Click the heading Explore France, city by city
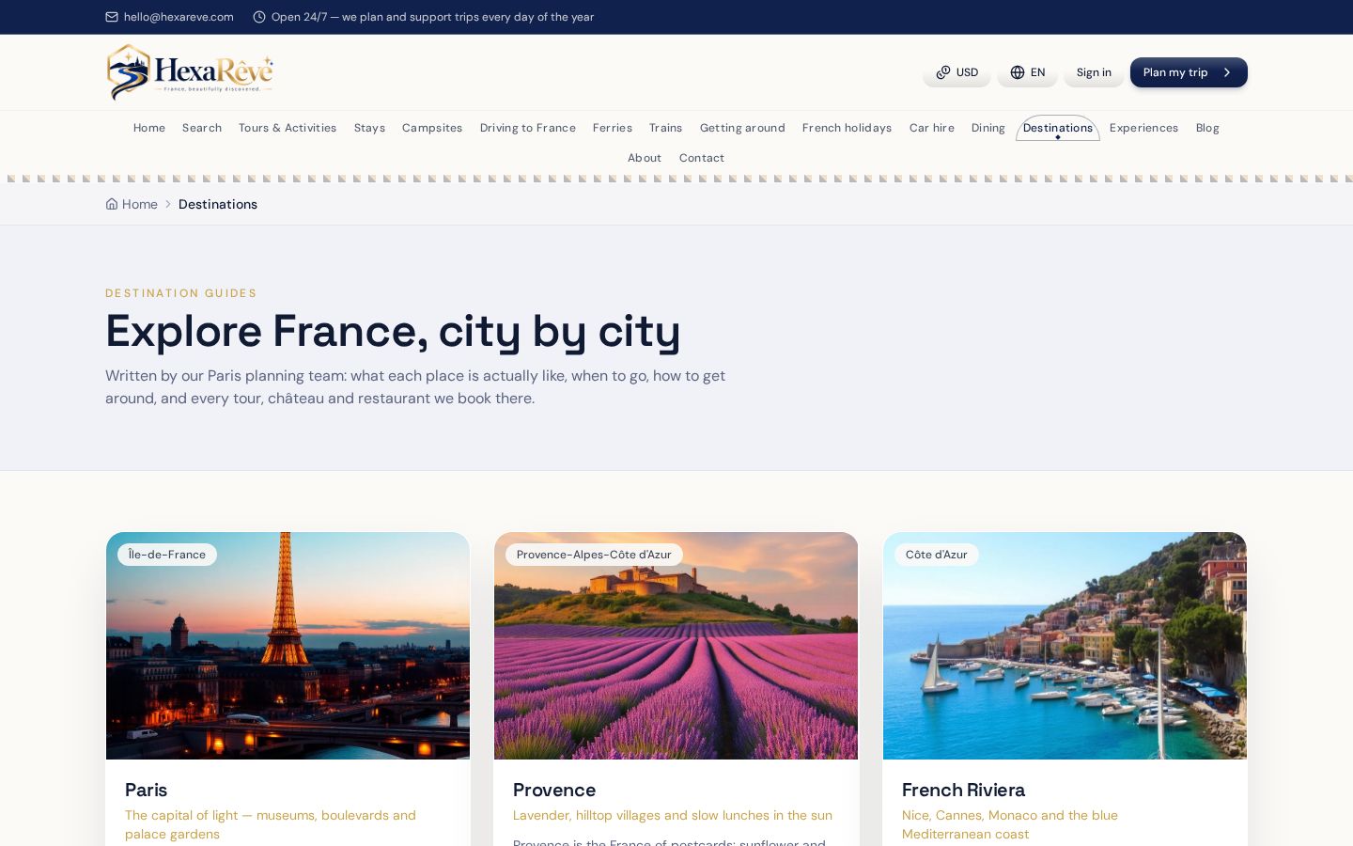The image size is (1353, 846). click(393, 331)
